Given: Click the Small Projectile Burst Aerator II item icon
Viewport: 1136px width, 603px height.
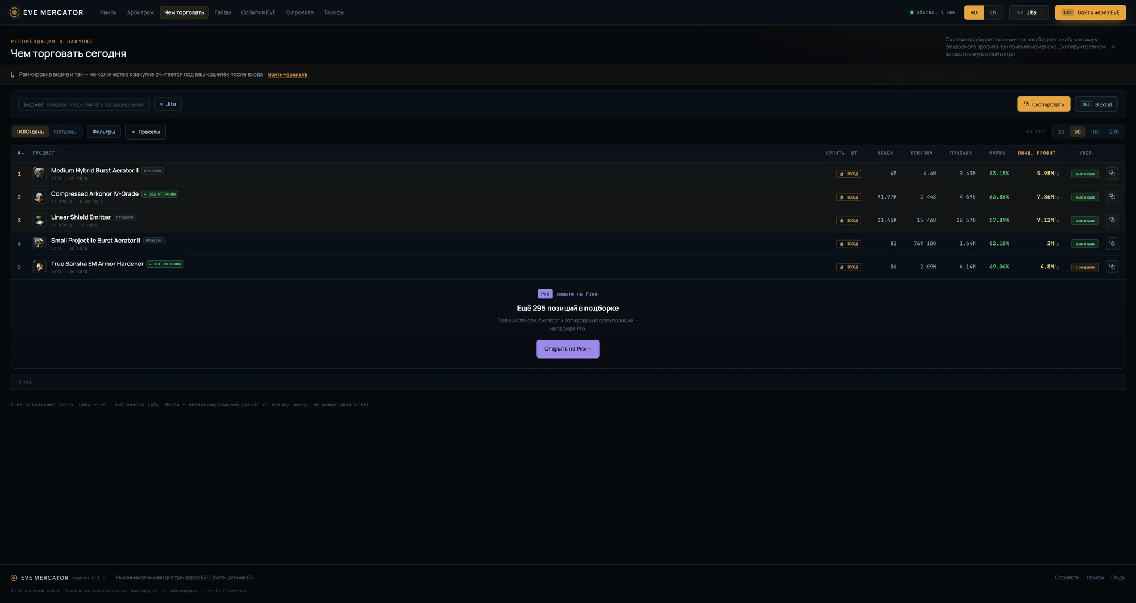Looking at the screenshot, I should click(39, 243).
